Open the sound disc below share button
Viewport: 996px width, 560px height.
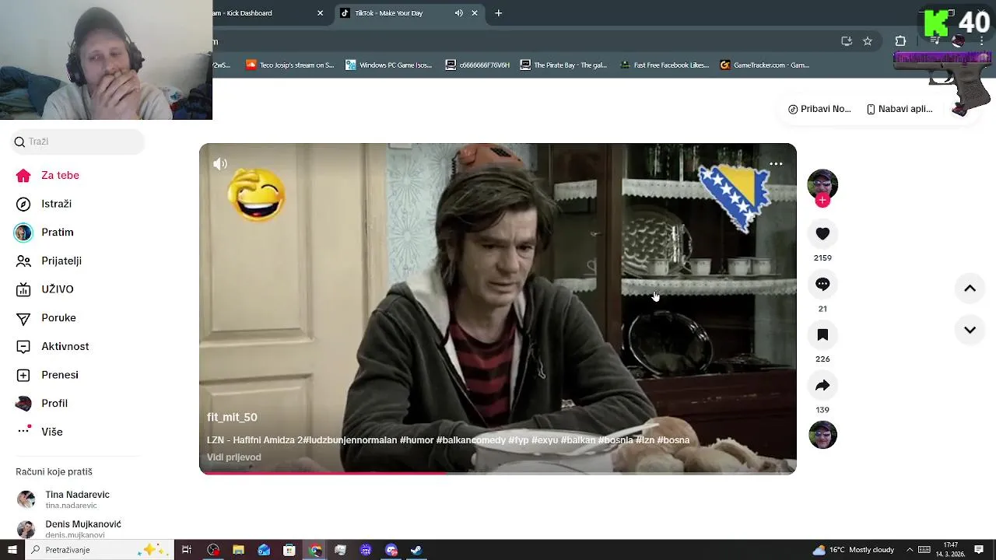[822, 435]
